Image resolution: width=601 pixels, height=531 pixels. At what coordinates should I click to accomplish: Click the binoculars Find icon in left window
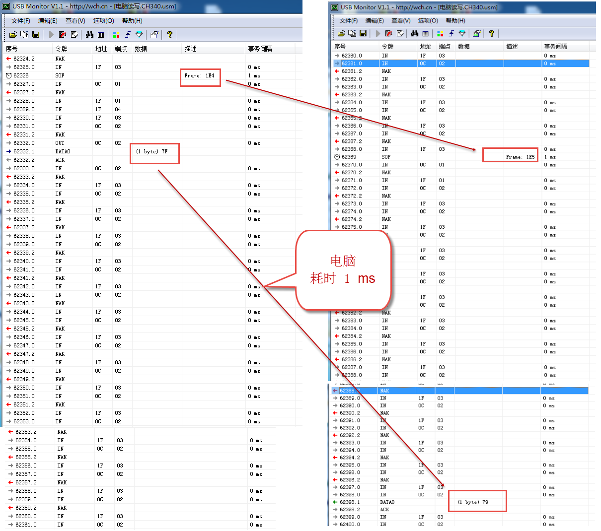(89, 35)
